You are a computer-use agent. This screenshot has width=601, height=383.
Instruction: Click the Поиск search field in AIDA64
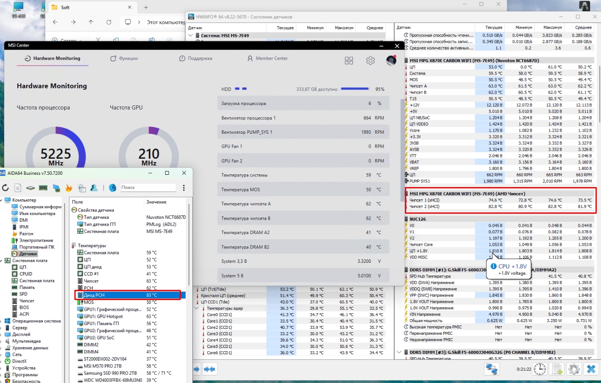tap(148, 187)
